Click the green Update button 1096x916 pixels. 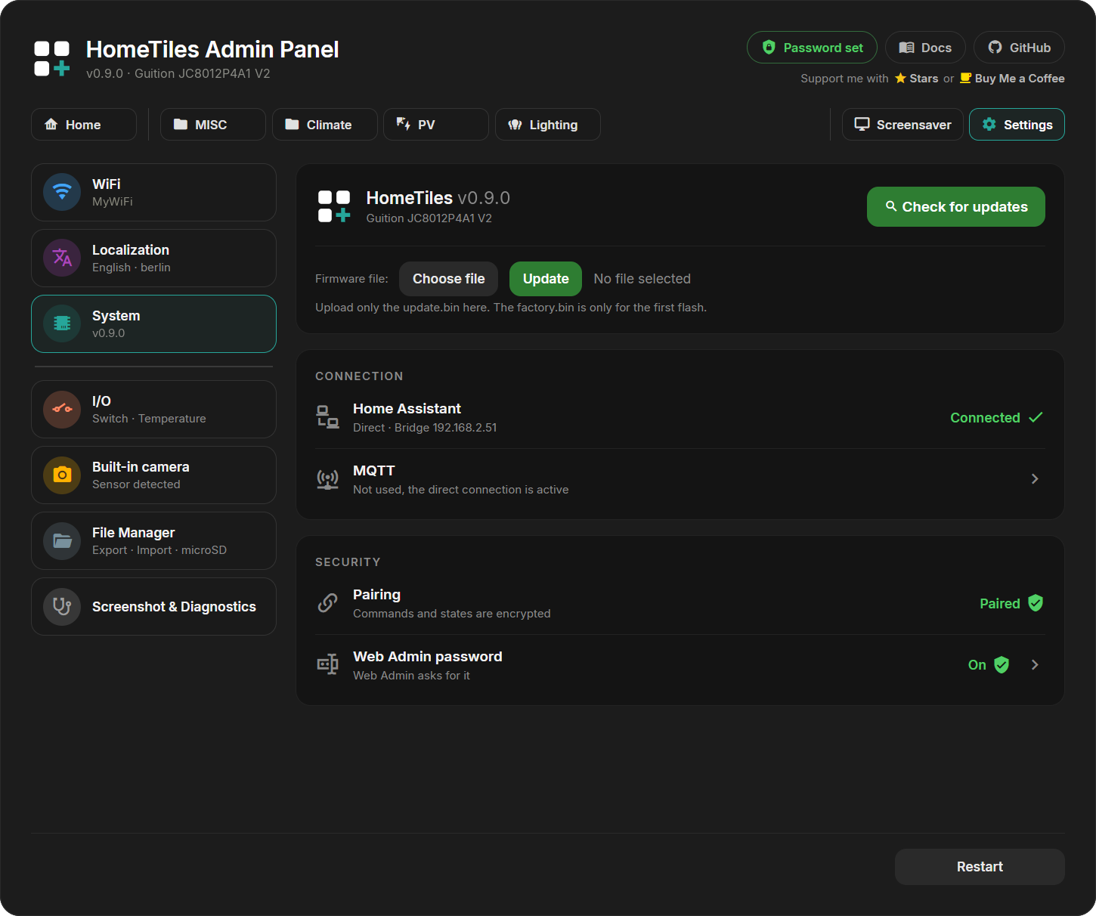click(546, 279)
